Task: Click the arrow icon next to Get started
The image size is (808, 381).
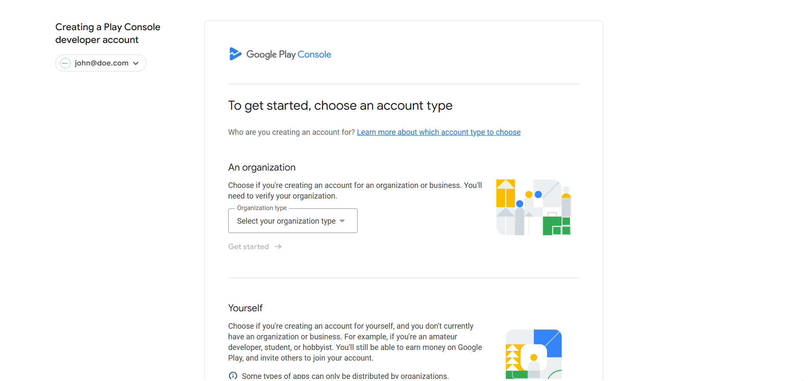Action: point(278,247)
